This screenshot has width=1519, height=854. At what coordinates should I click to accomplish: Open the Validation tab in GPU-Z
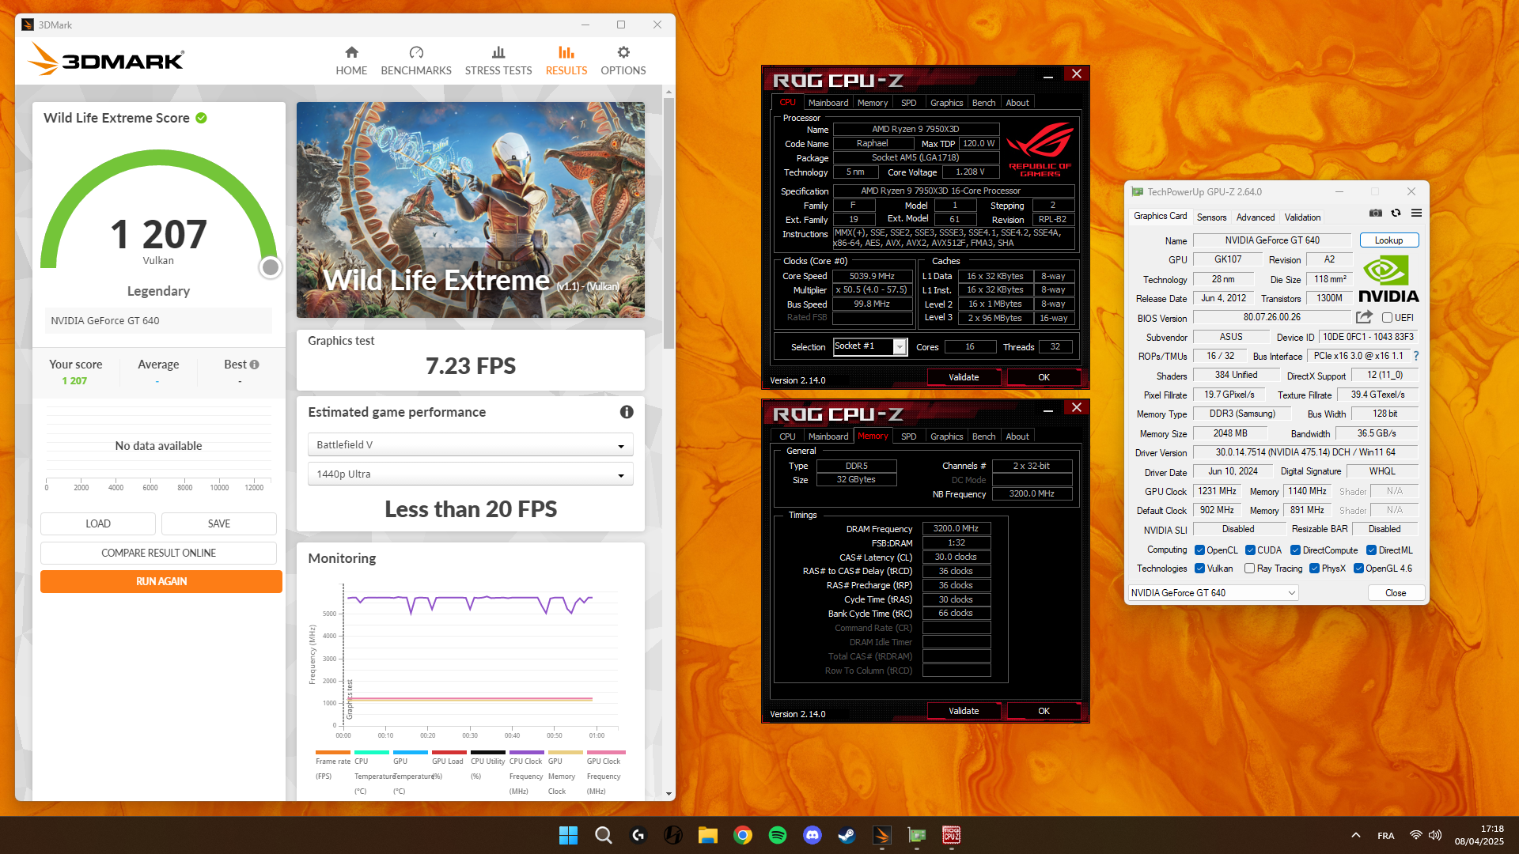(1302, 217)
